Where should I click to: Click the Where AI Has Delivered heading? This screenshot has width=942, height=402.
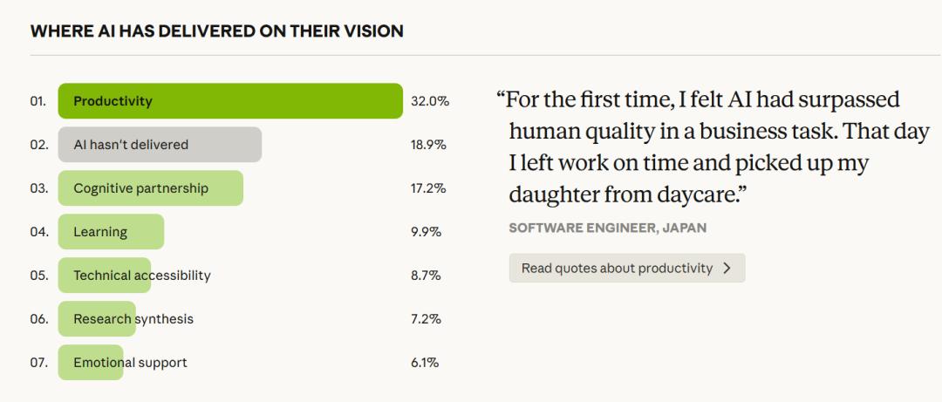pos(217,31)
